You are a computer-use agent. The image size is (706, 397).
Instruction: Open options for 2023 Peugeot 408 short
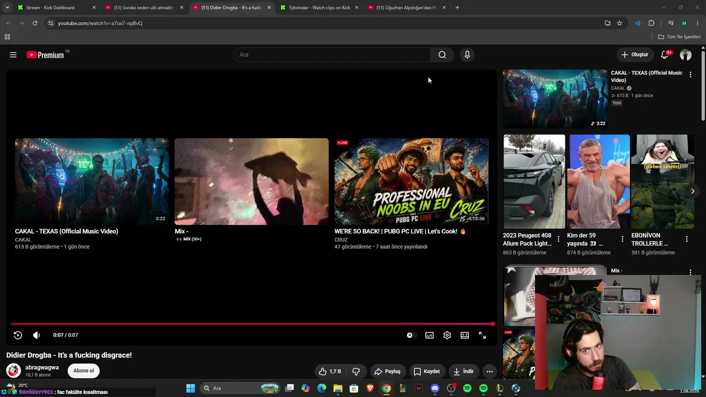pos(558,239)
